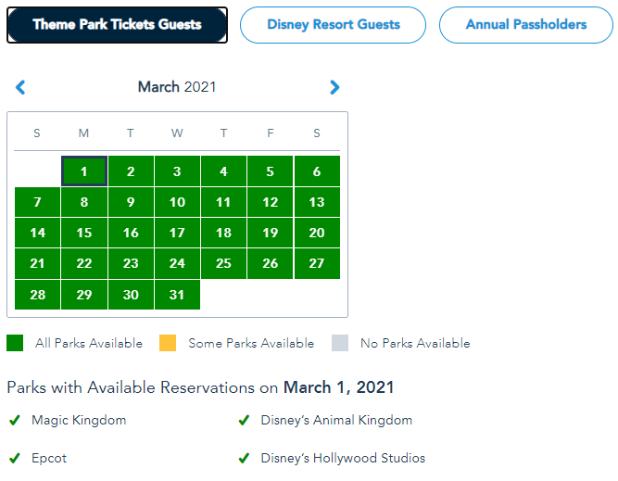The width and height of the screenshot is (618, 481).
Task: Select the Theme Park Tickets Guests tab
Action: [x=117, y=25]
